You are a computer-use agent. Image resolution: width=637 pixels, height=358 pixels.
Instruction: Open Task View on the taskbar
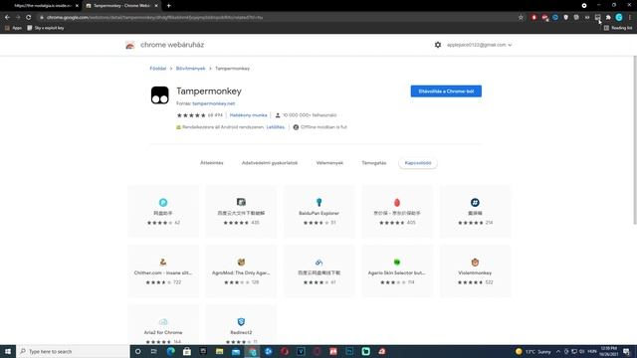click(x=154, y=351)
